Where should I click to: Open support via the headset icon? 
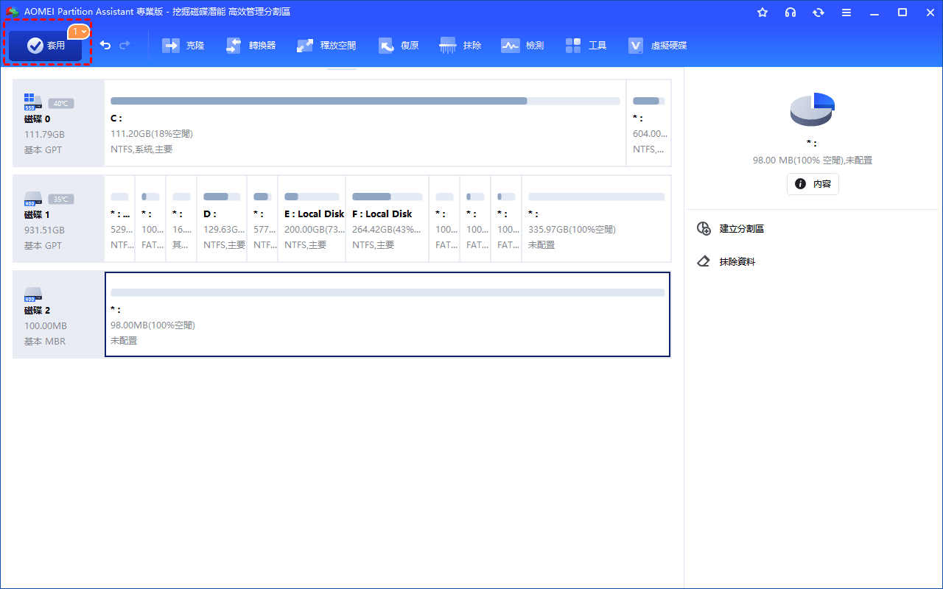tap(790, 13)
